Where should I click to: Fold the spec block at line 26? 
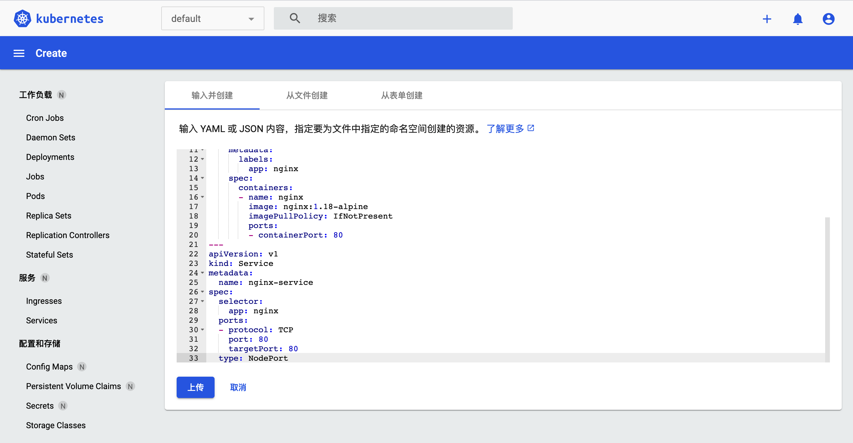(203, 292)
